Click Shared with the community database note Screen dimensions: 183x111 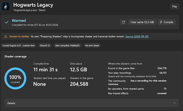(132, 76)
